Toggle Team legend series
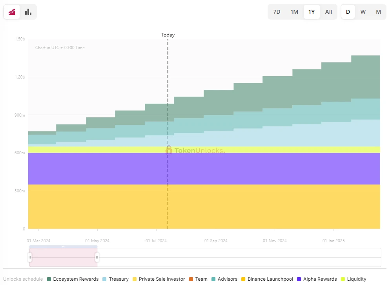Screen dimensions: 390x285 198,279
